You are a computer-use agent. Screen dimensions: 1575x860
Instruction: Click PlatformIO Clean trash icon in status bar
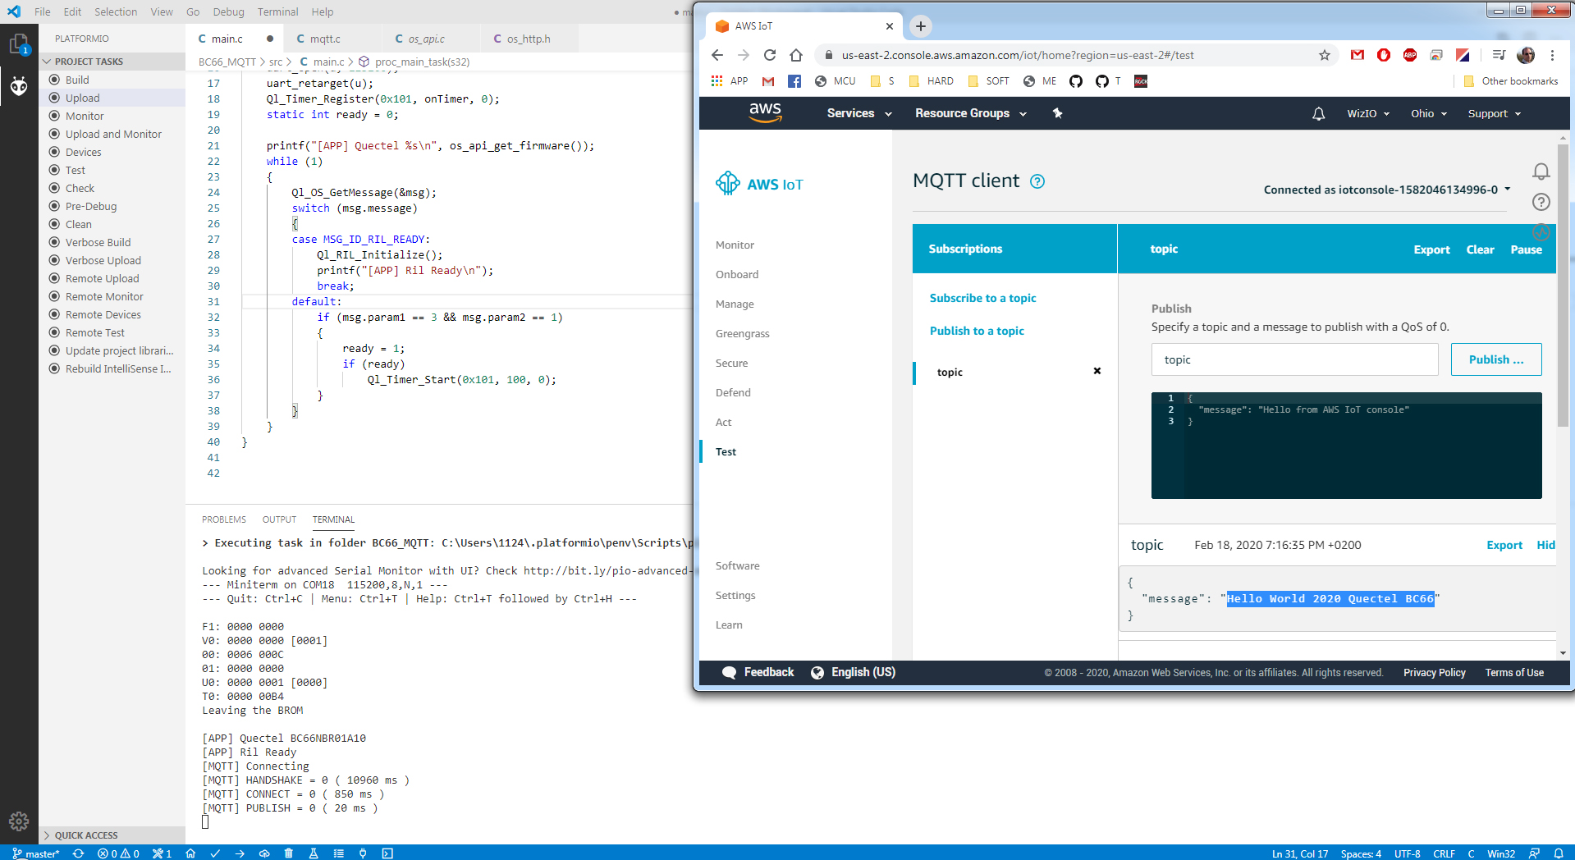(289, 853)
